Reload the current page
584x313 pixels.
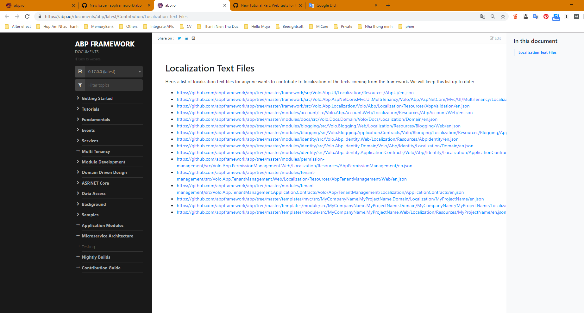point(27,16)
